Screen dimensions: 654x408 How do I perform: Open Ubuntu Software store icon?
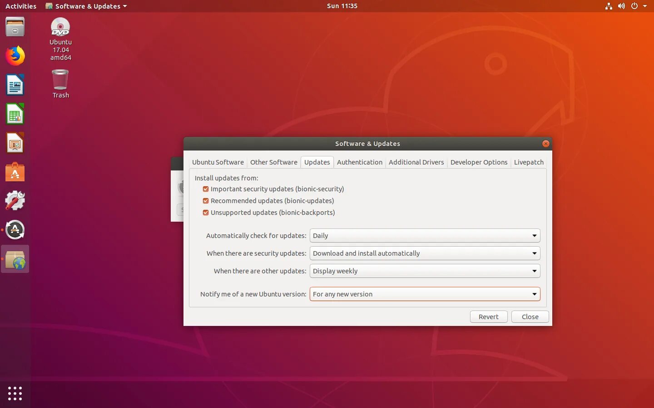click(x=15, y=172)
